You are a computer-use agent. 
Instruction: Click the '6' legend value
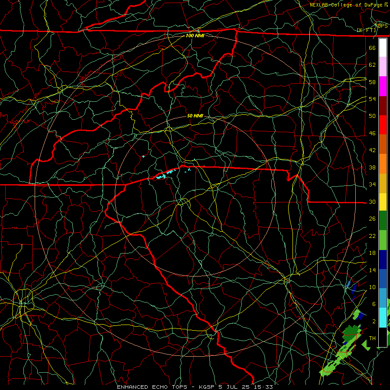[x=374, y=304]
